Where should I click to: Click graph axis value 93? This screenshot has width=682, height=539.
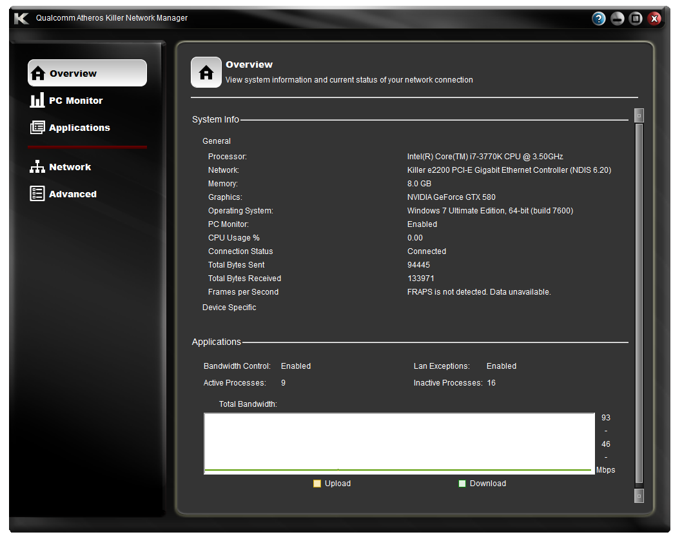pos(606,418)
